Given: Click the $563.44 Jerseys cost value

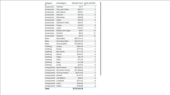Looking at the screenshot, I should click(x=80, y=46).
